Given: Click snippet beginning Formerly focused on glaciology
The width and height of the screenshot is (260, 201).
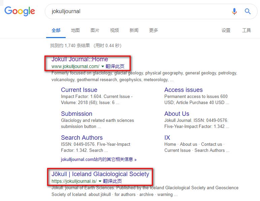Looking at the screenshot, I should pyautogui.click(x=144, y=76).
